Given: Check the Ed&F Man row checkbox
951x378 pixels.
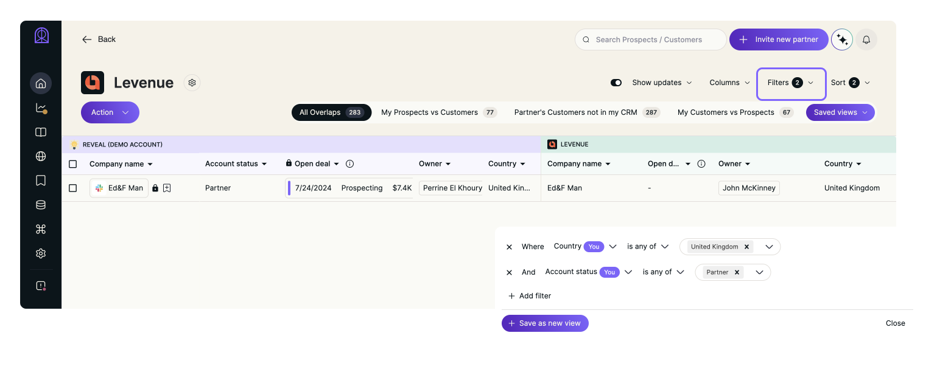Looking at the screenshot, I should (x=73, y=188).
